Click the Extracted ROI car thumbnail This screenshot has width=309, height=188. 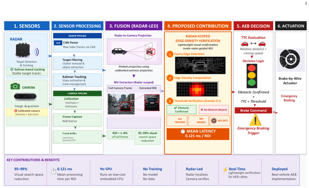coord(152,103)
